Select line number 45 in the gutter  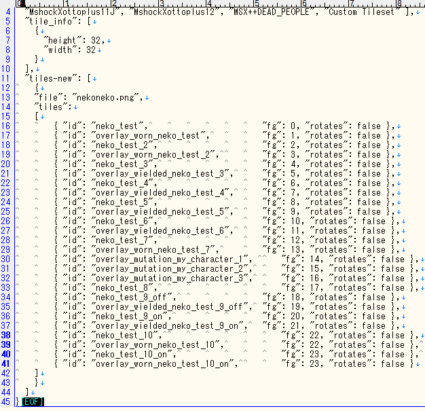[x=6, y=401]
